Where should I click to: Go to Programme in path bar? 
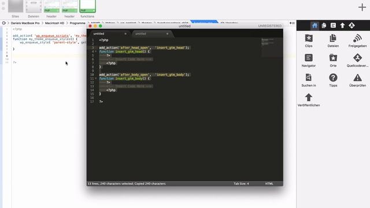[x=77, y=23]
